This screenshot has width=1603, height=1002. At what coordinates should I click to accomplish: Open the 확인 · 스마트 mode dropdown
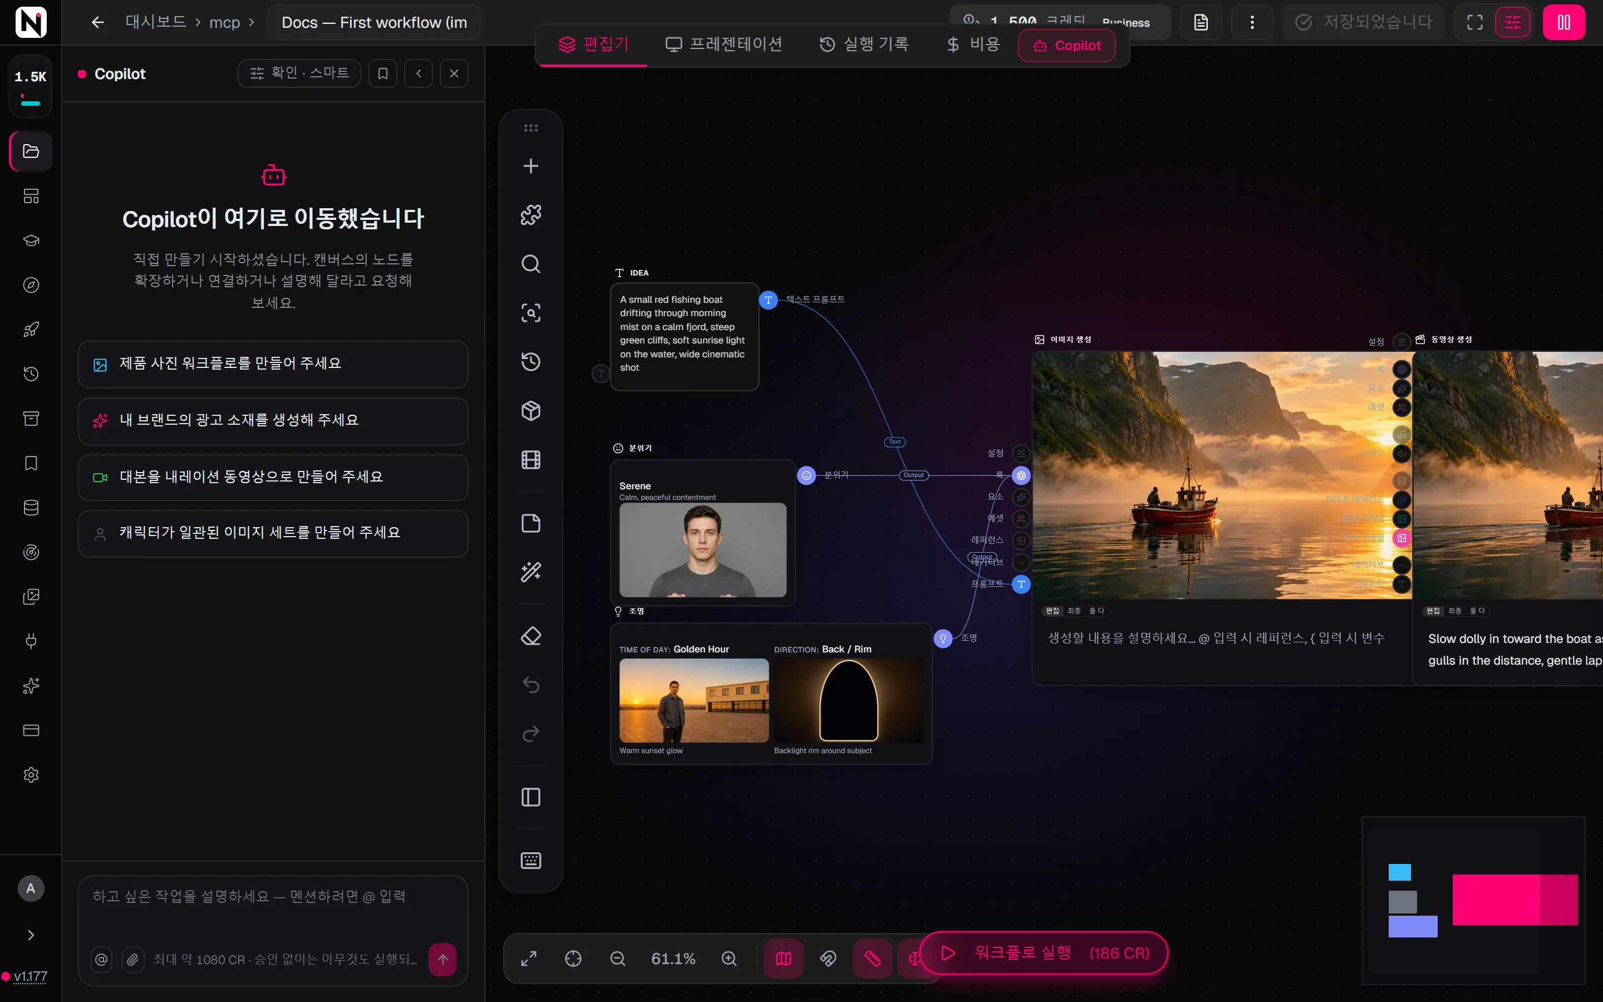point(299,73)
